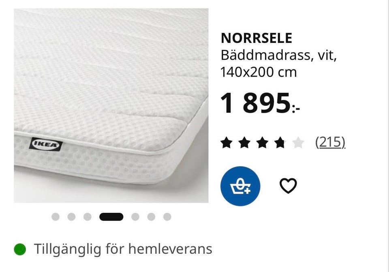Click the Bäddmadrass, vit description text
The width and height of the screenshot is (389, 272).
pos(279,55)
